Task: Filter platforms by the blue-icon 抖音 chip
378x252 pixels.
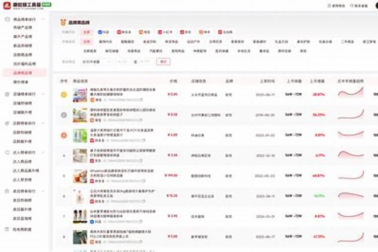Action: (x=104, y=32)
